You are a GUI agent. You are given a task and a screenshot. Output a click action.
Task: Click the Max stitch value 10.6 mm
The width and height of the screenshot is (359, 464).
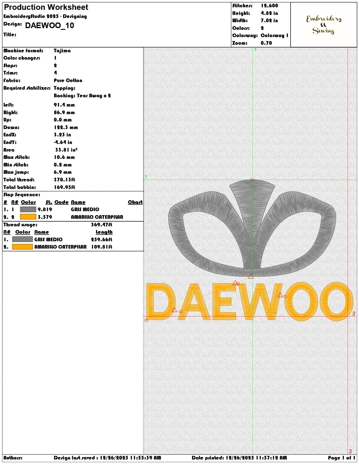64,157
